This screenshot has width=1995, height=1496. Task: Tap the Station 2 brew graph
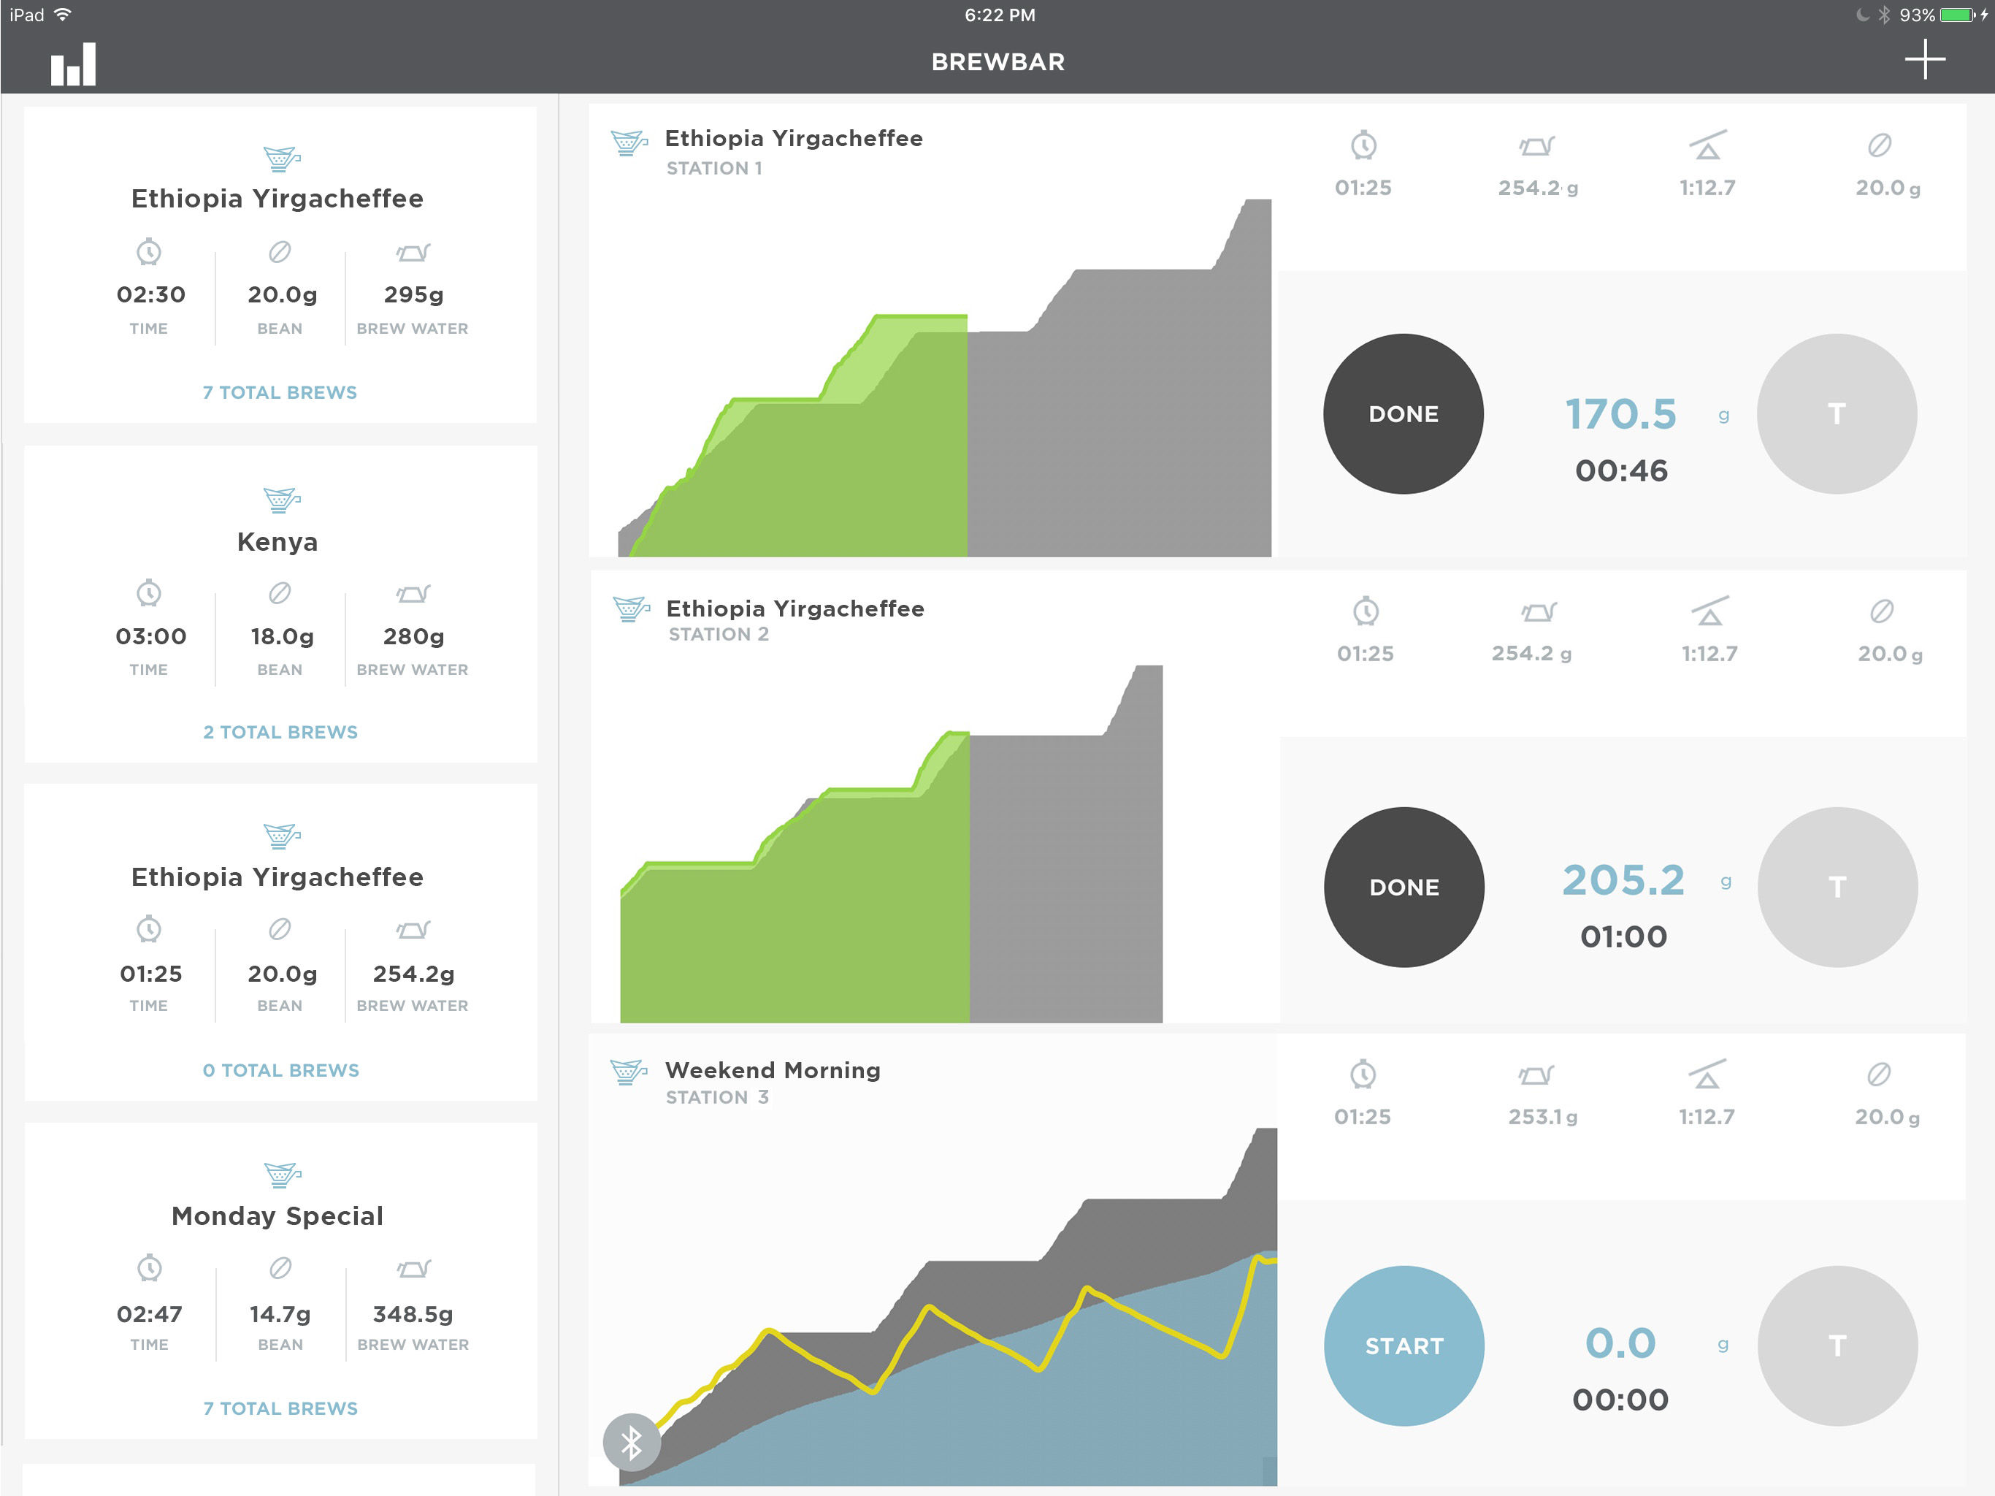point(891,844)
